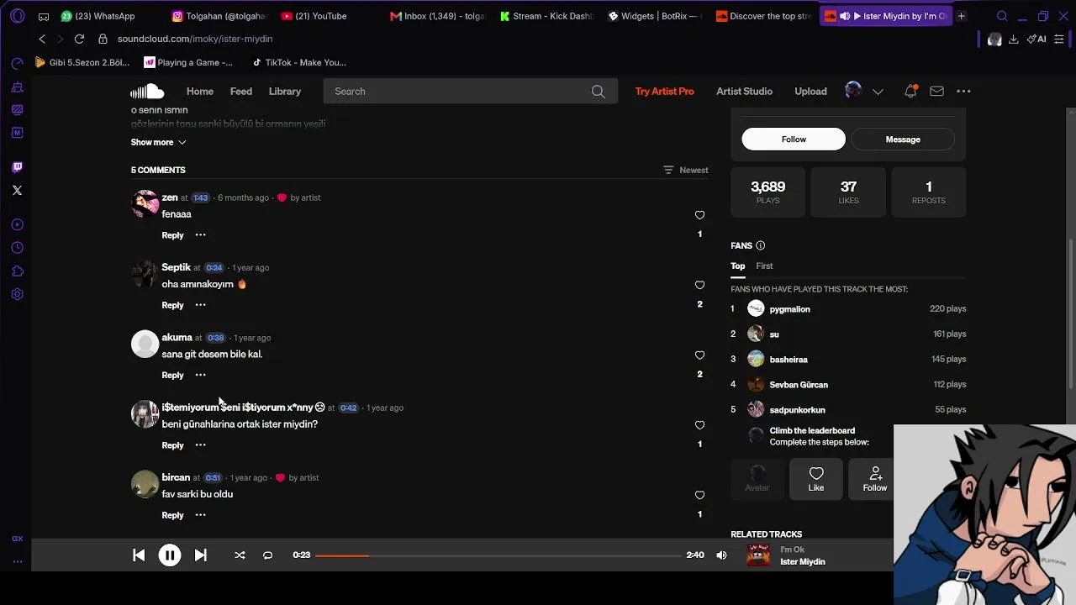Open the GX corner icon in sidebar
The height and width of the screenshot is (605, 1076).
click(x=17, y=539)
